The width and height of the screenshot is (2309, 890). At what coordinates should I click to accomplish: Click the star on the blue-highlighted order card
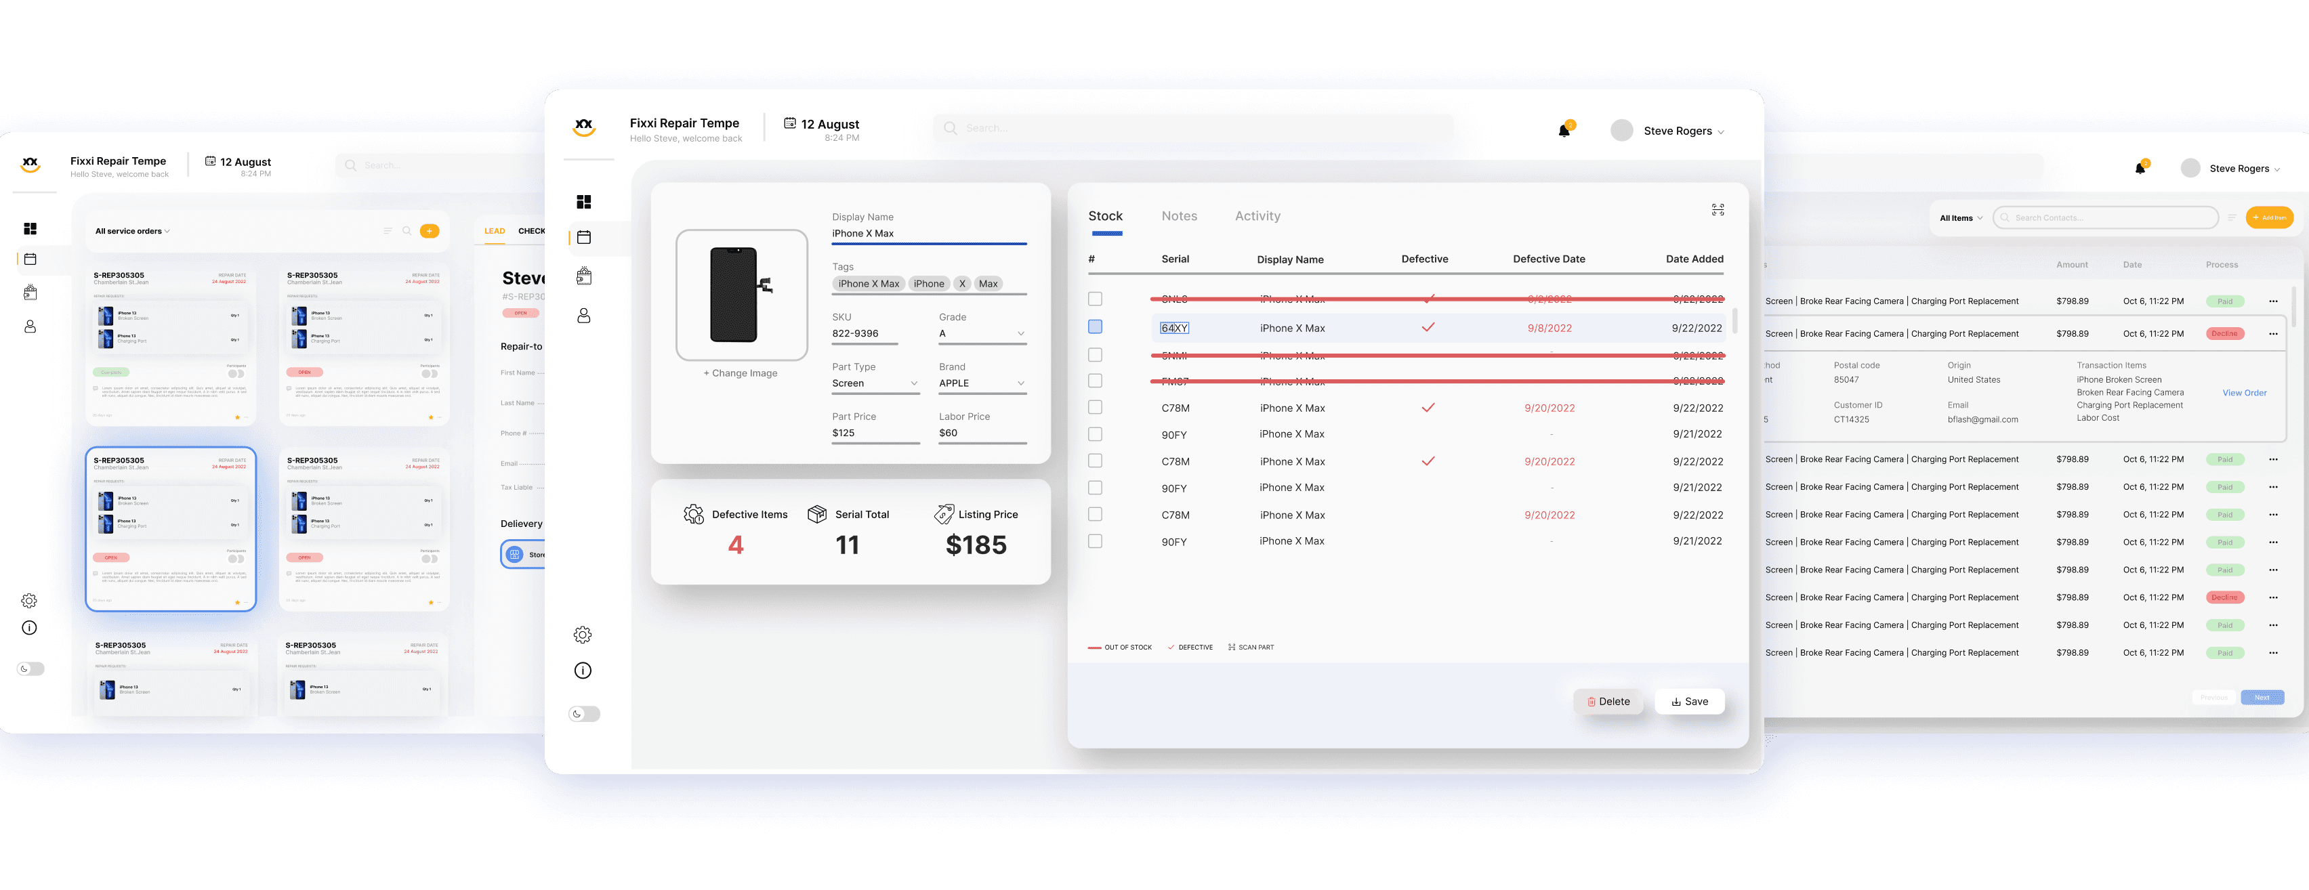tap(236, 602)
